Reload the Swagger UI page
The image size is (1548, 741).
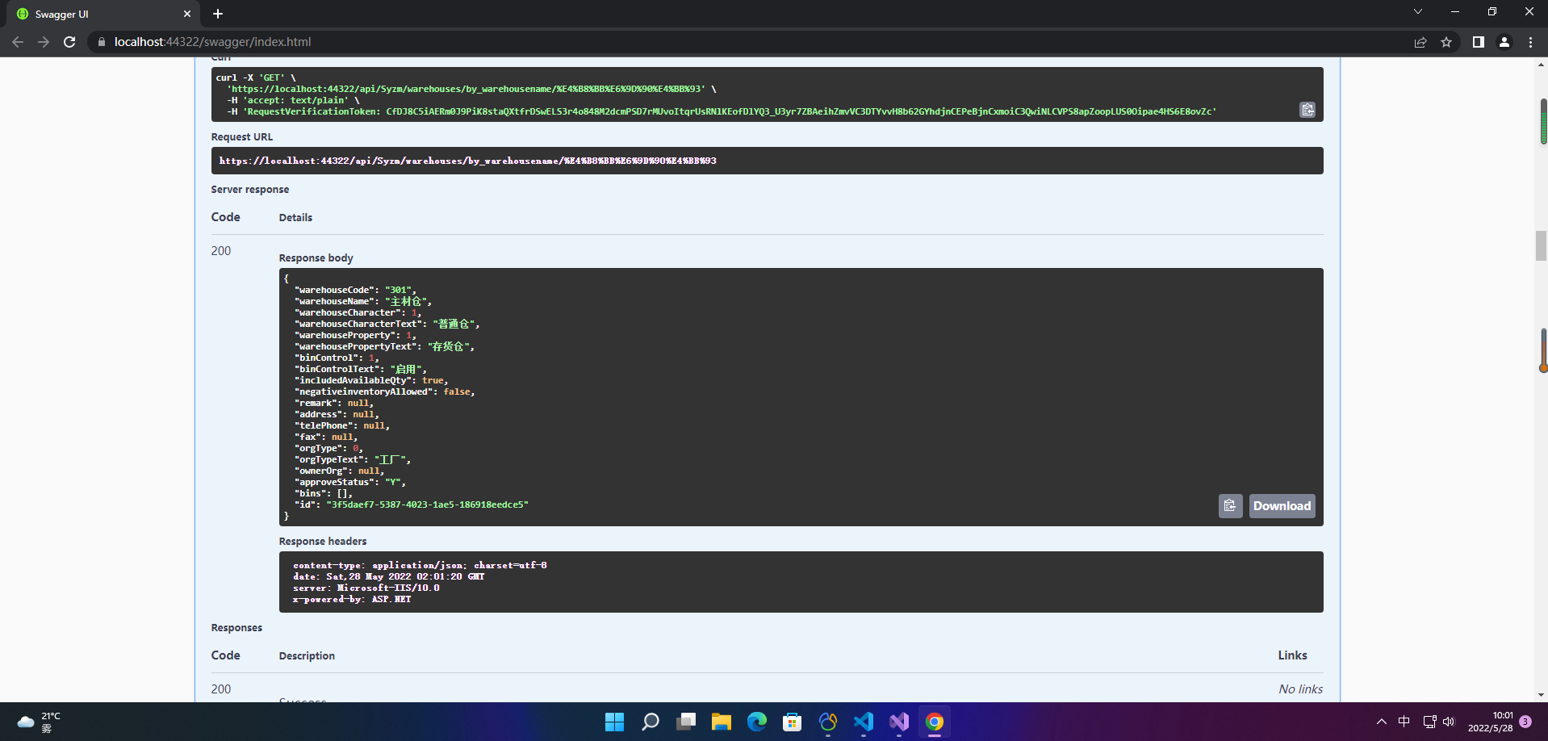click(x=70, y=42)
